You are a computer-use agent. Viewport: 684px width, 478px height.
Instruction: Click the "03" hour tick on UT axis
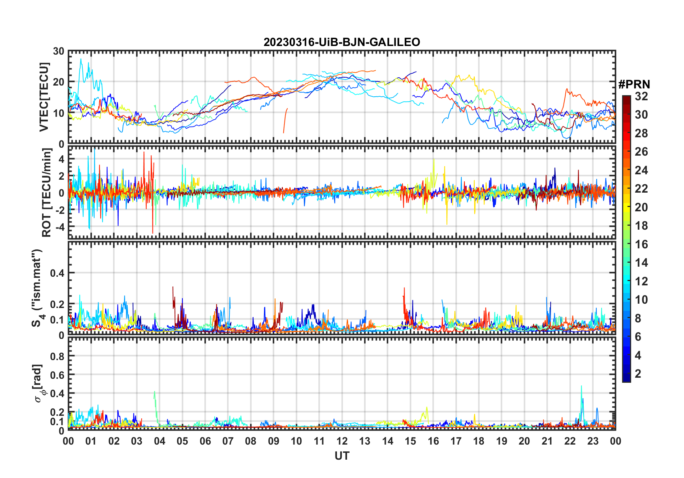pos(137,441)
